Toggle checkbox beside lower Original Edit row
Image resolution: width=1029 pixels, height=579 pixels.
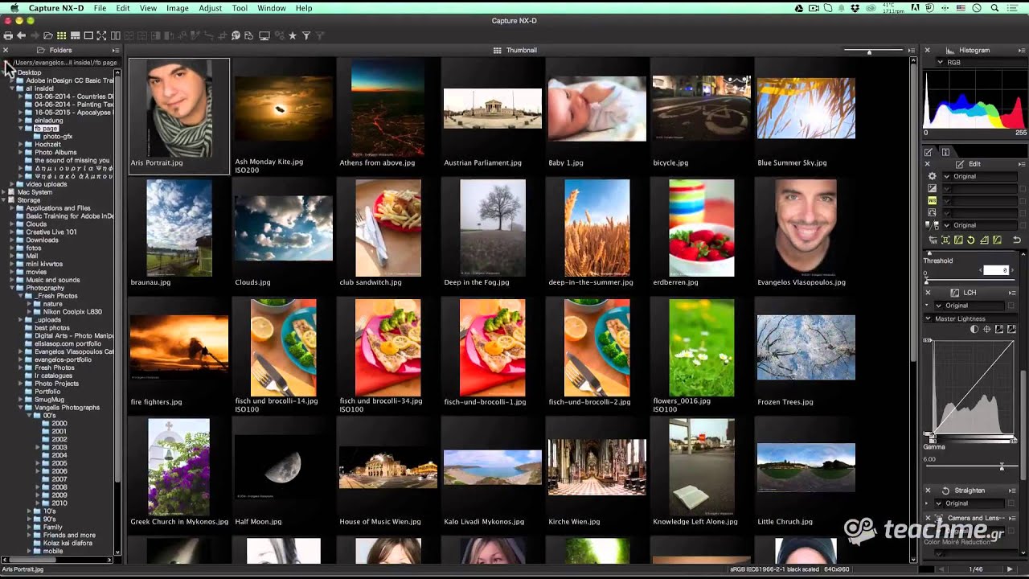(x=1023, y=225)
